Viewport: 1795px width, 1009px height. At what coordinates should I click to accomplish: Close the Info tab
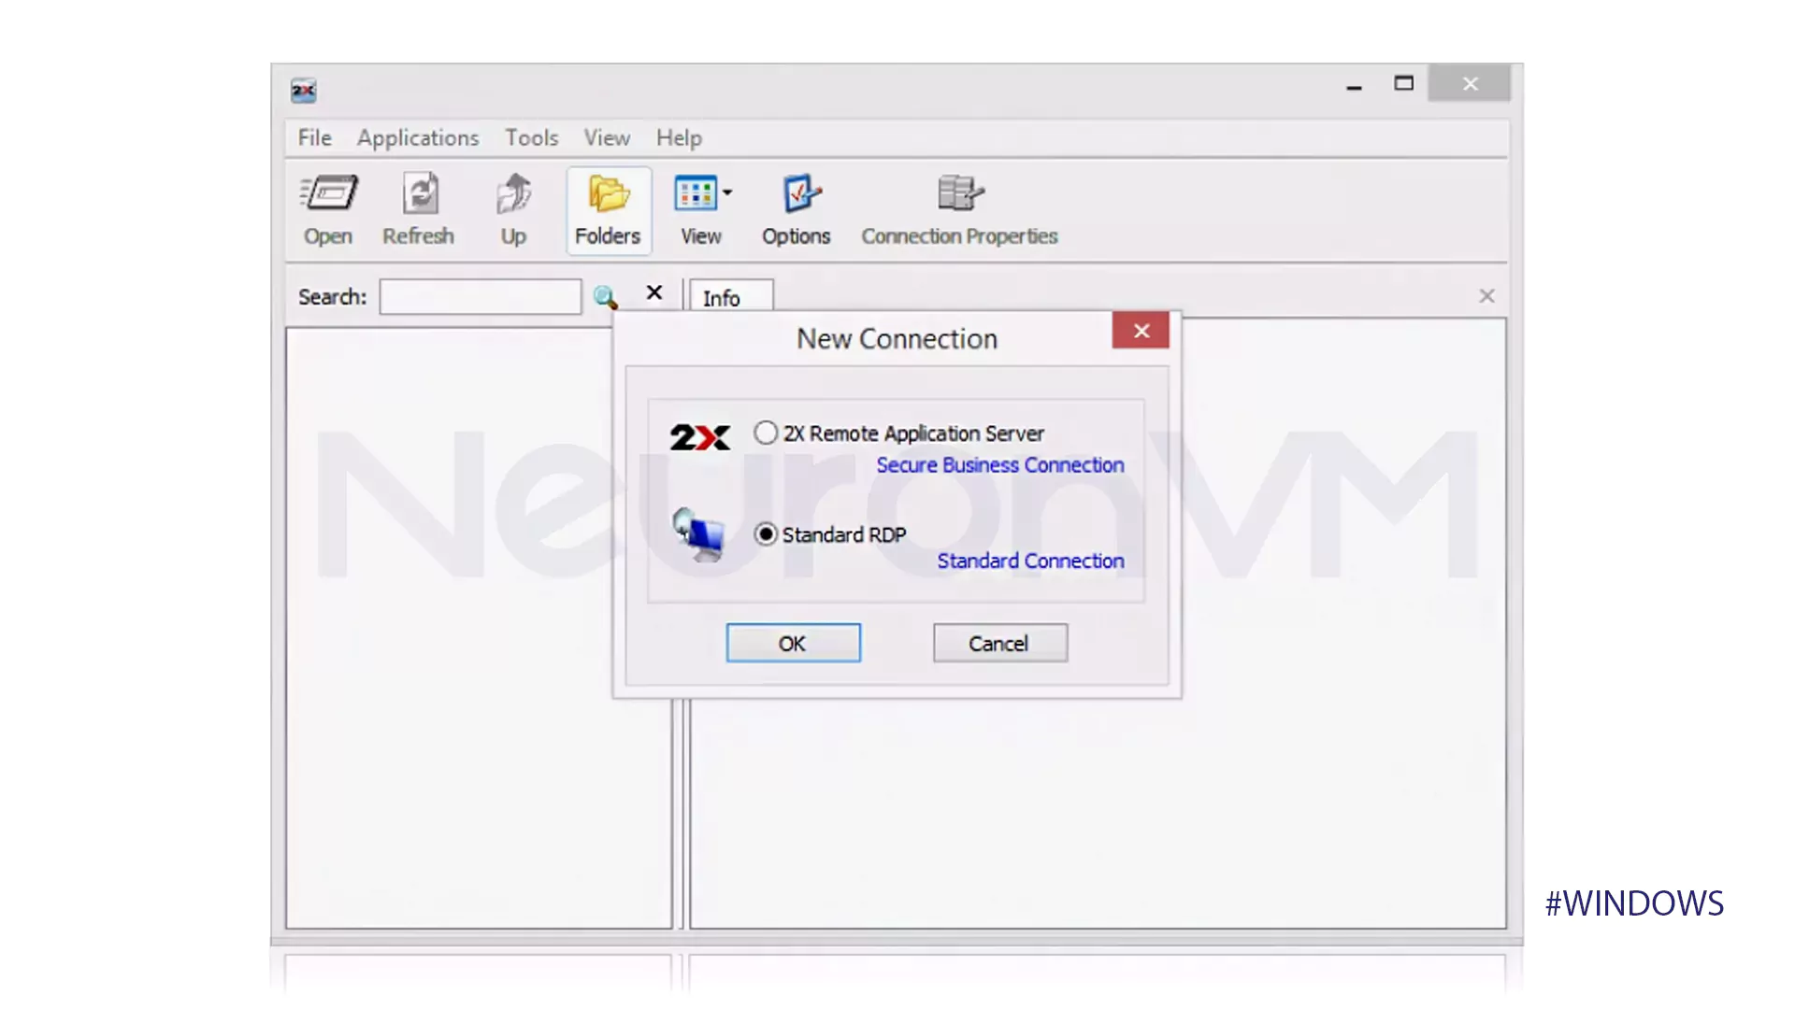(1486, 295)
